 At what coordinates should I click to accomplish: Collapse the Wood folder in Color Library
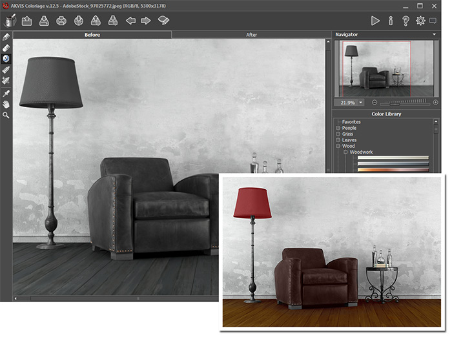[338, 146]
